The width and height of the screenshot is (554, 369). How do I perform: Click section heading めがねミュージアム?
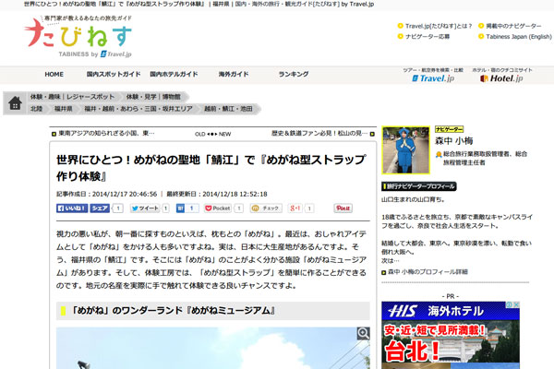173,311
